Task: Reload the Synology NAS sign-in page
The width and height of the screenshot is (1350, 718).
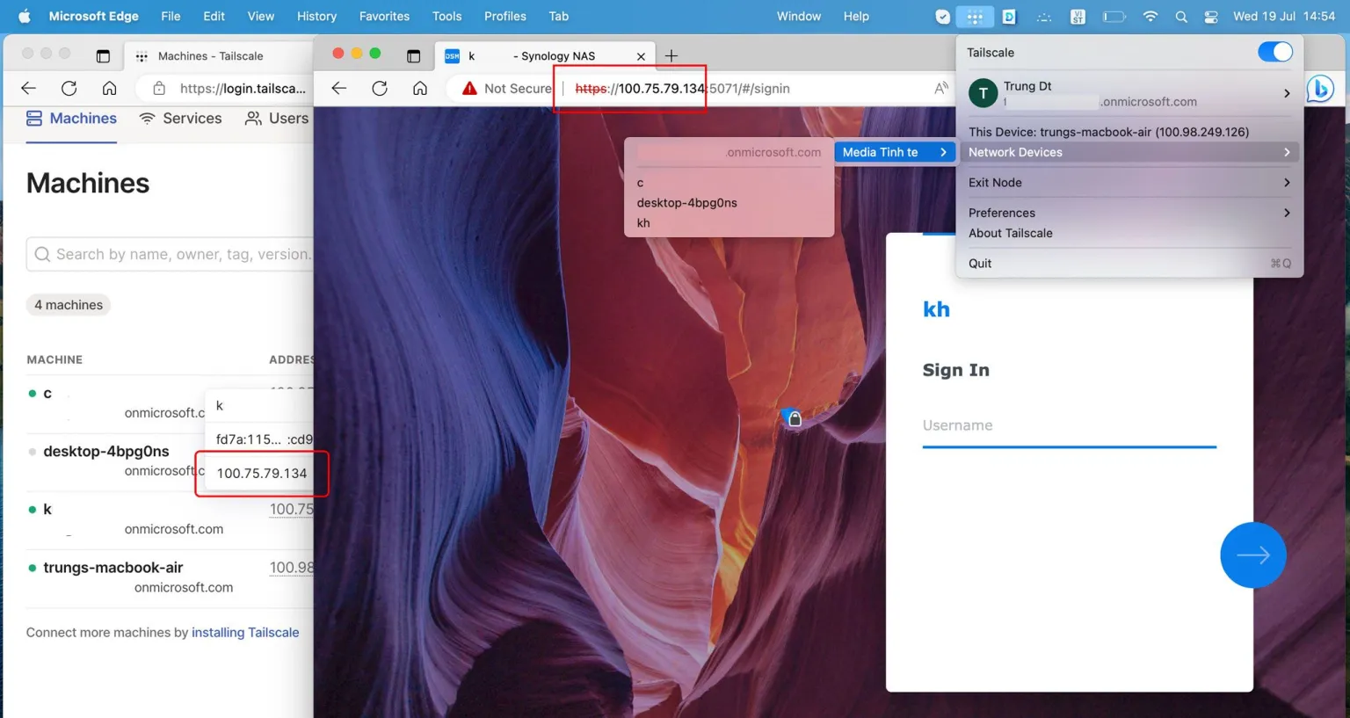Action: [x=378, y=88]
